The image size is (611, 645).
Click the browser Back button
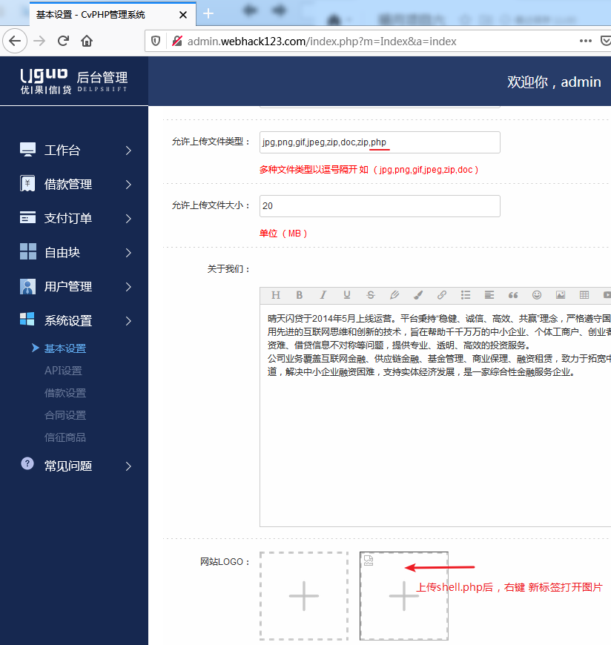pos(16,41)
